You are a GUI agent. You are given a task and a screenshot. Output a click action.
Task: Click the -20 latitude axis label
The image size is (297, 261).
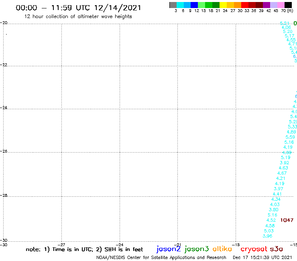4,23
